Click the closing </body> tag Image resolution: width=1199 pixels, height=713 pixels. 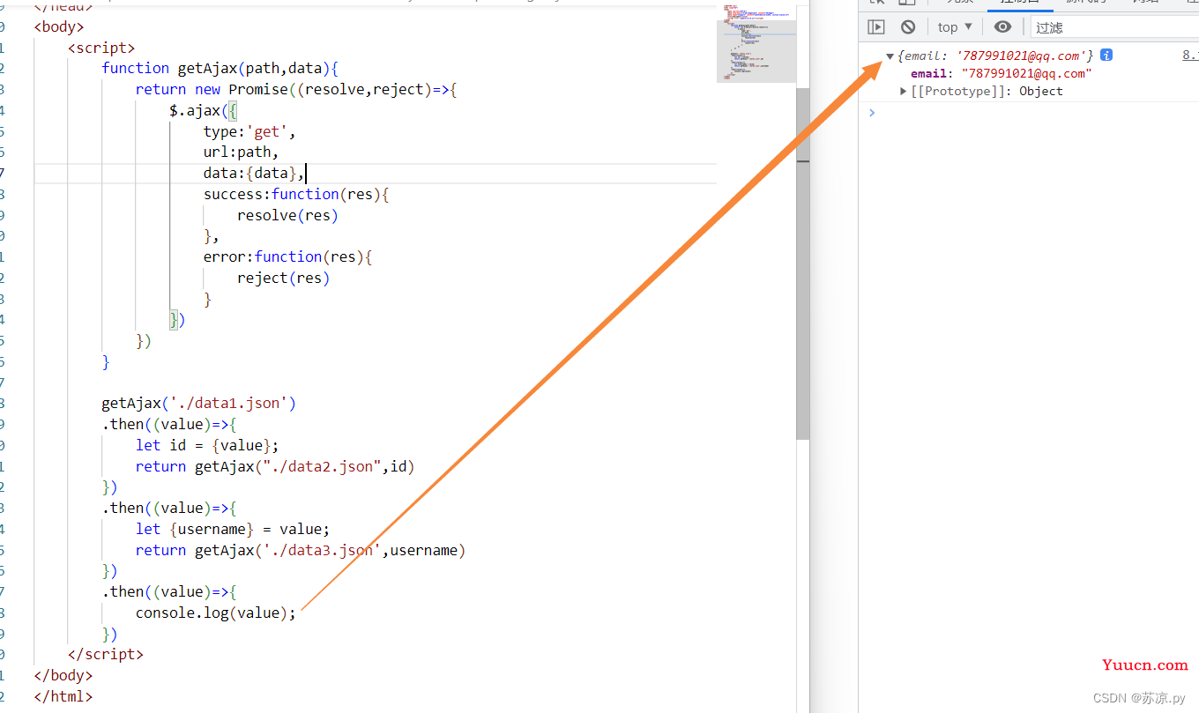point(63,675)
